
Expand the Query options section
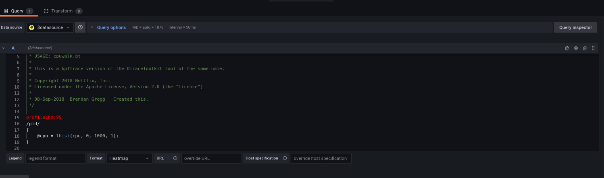point(92,27)
